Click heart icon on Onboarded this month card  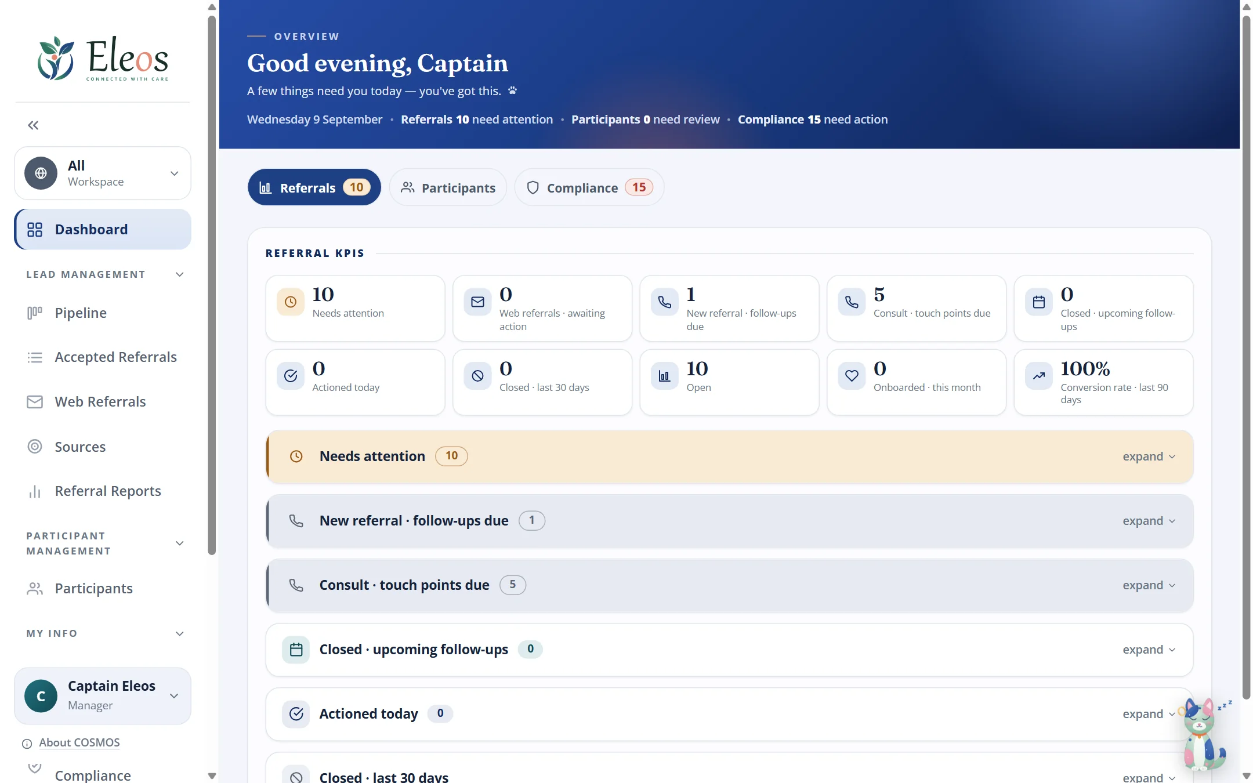852,376
